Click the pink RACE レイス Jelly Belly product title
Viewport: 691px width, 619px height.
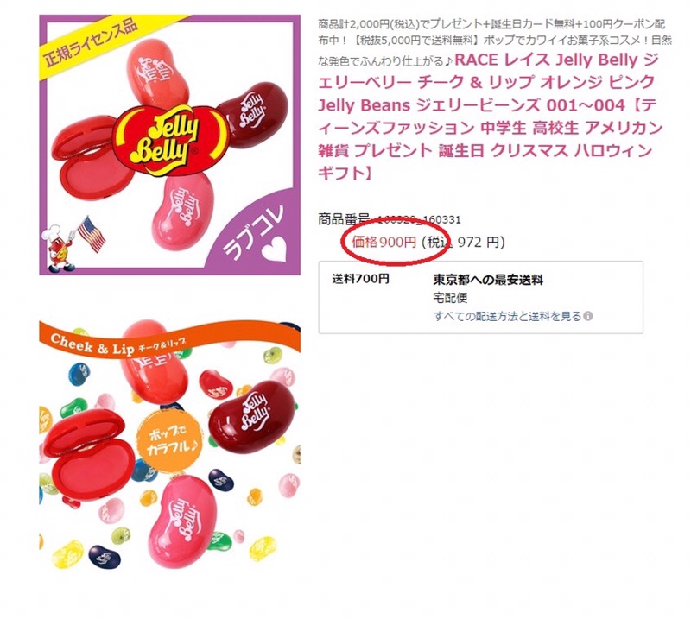[490, 116]
